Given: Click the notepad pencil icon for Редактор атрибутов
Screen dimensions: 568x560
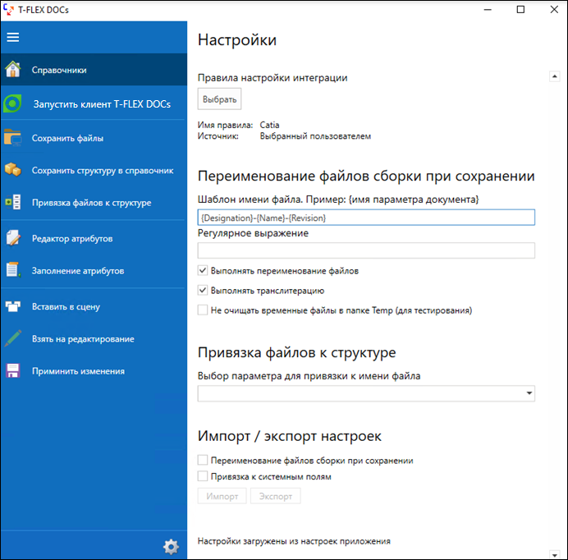Looking at the screenshot, I should pos(13,238).
